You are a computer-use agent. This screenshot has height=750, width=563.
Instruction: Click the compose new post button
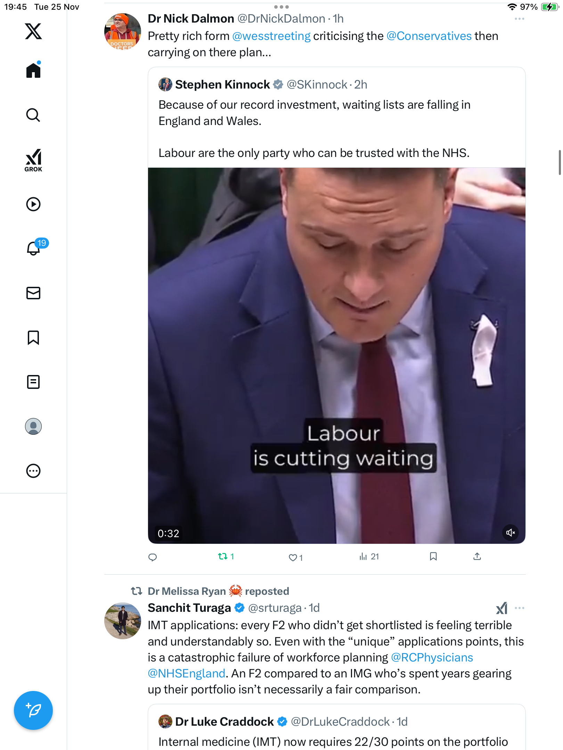click(33, 710)
